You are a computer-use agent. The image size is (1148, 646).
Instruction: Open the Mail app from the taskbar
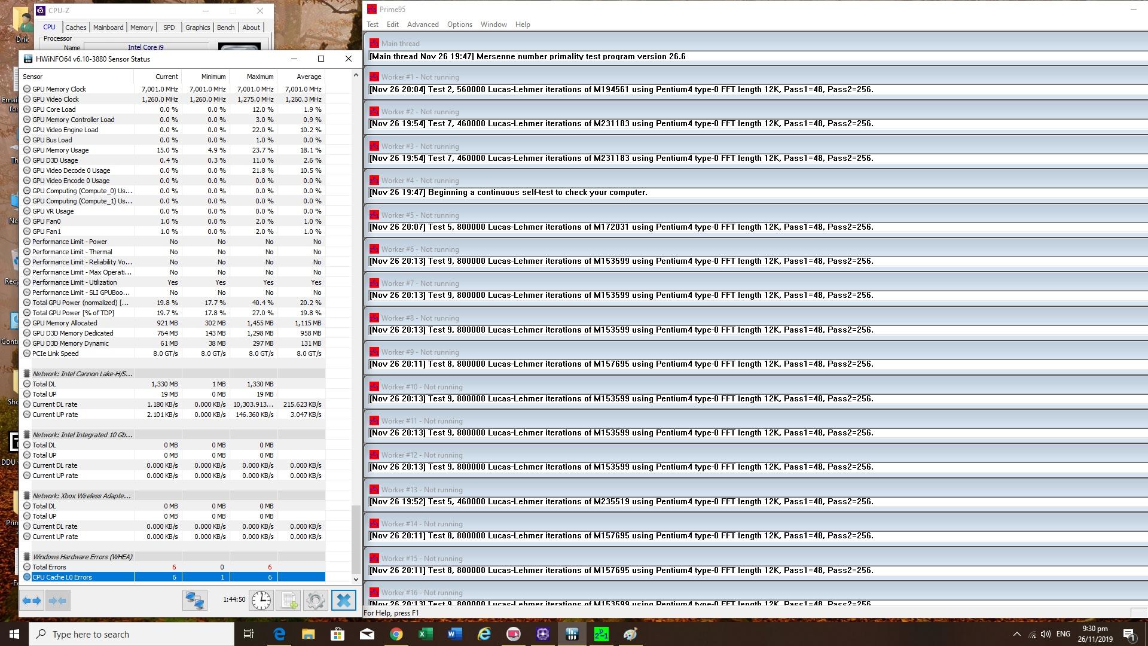[x=367, y=634]
